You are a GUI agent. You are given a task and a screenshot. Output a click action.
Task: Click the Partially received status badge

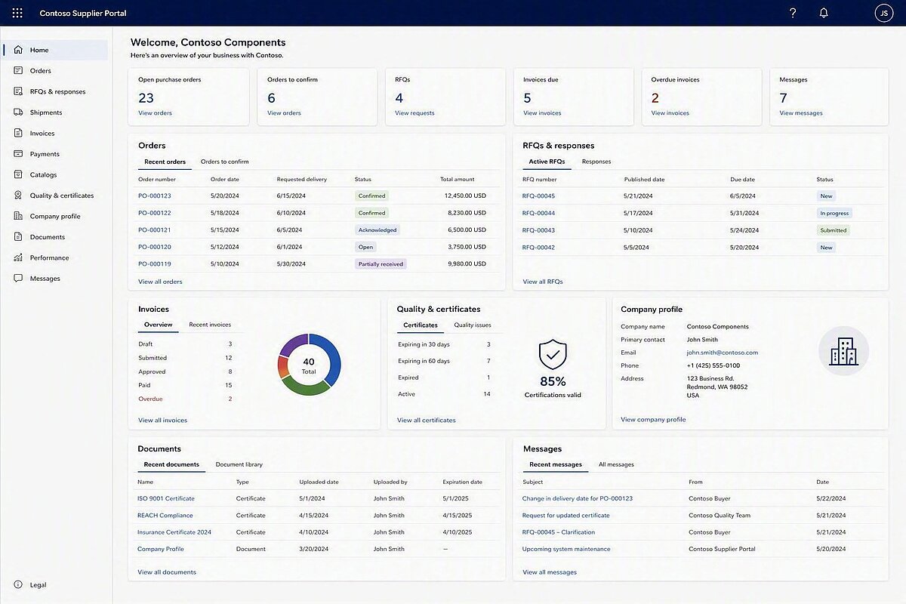[x=381, y=264]
